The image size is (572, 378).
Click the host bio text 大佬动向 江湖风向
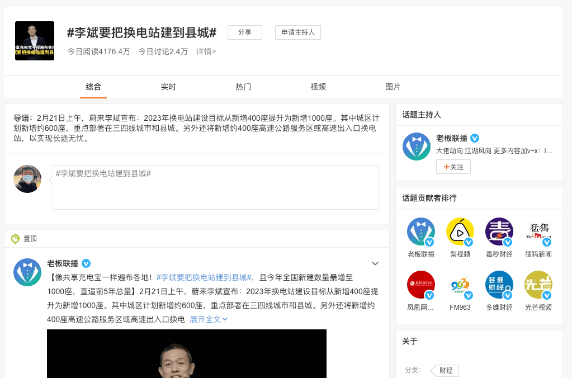click(464, 150)
